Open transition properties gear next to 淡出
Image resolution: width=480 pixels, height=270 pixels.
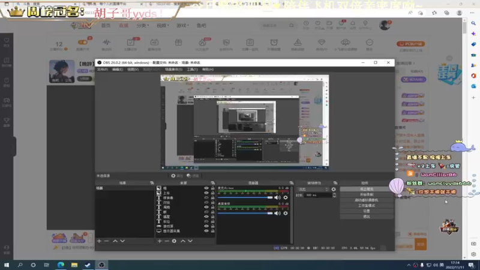click(334, 190)
